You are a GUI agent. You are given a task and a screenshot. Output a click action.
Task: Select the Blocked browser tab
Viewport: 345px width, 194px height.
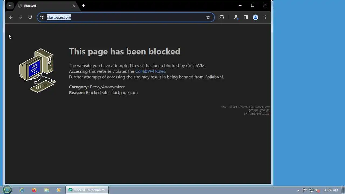click(46, 6)
